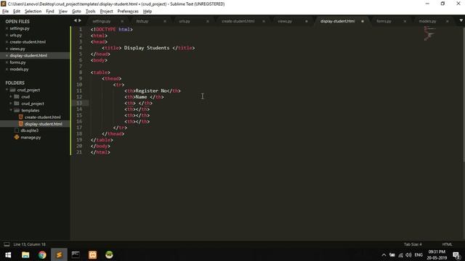Open models.py from the Open Files list
The width and height of the screenshot is (465, 261).
tap(19, 70)
